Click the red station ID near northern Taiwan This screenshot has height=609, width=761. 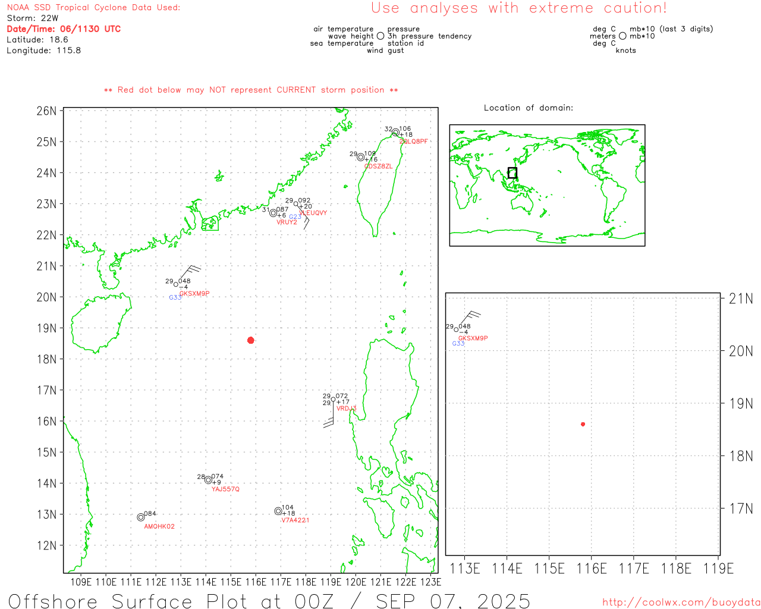click(x=414, y=142)
